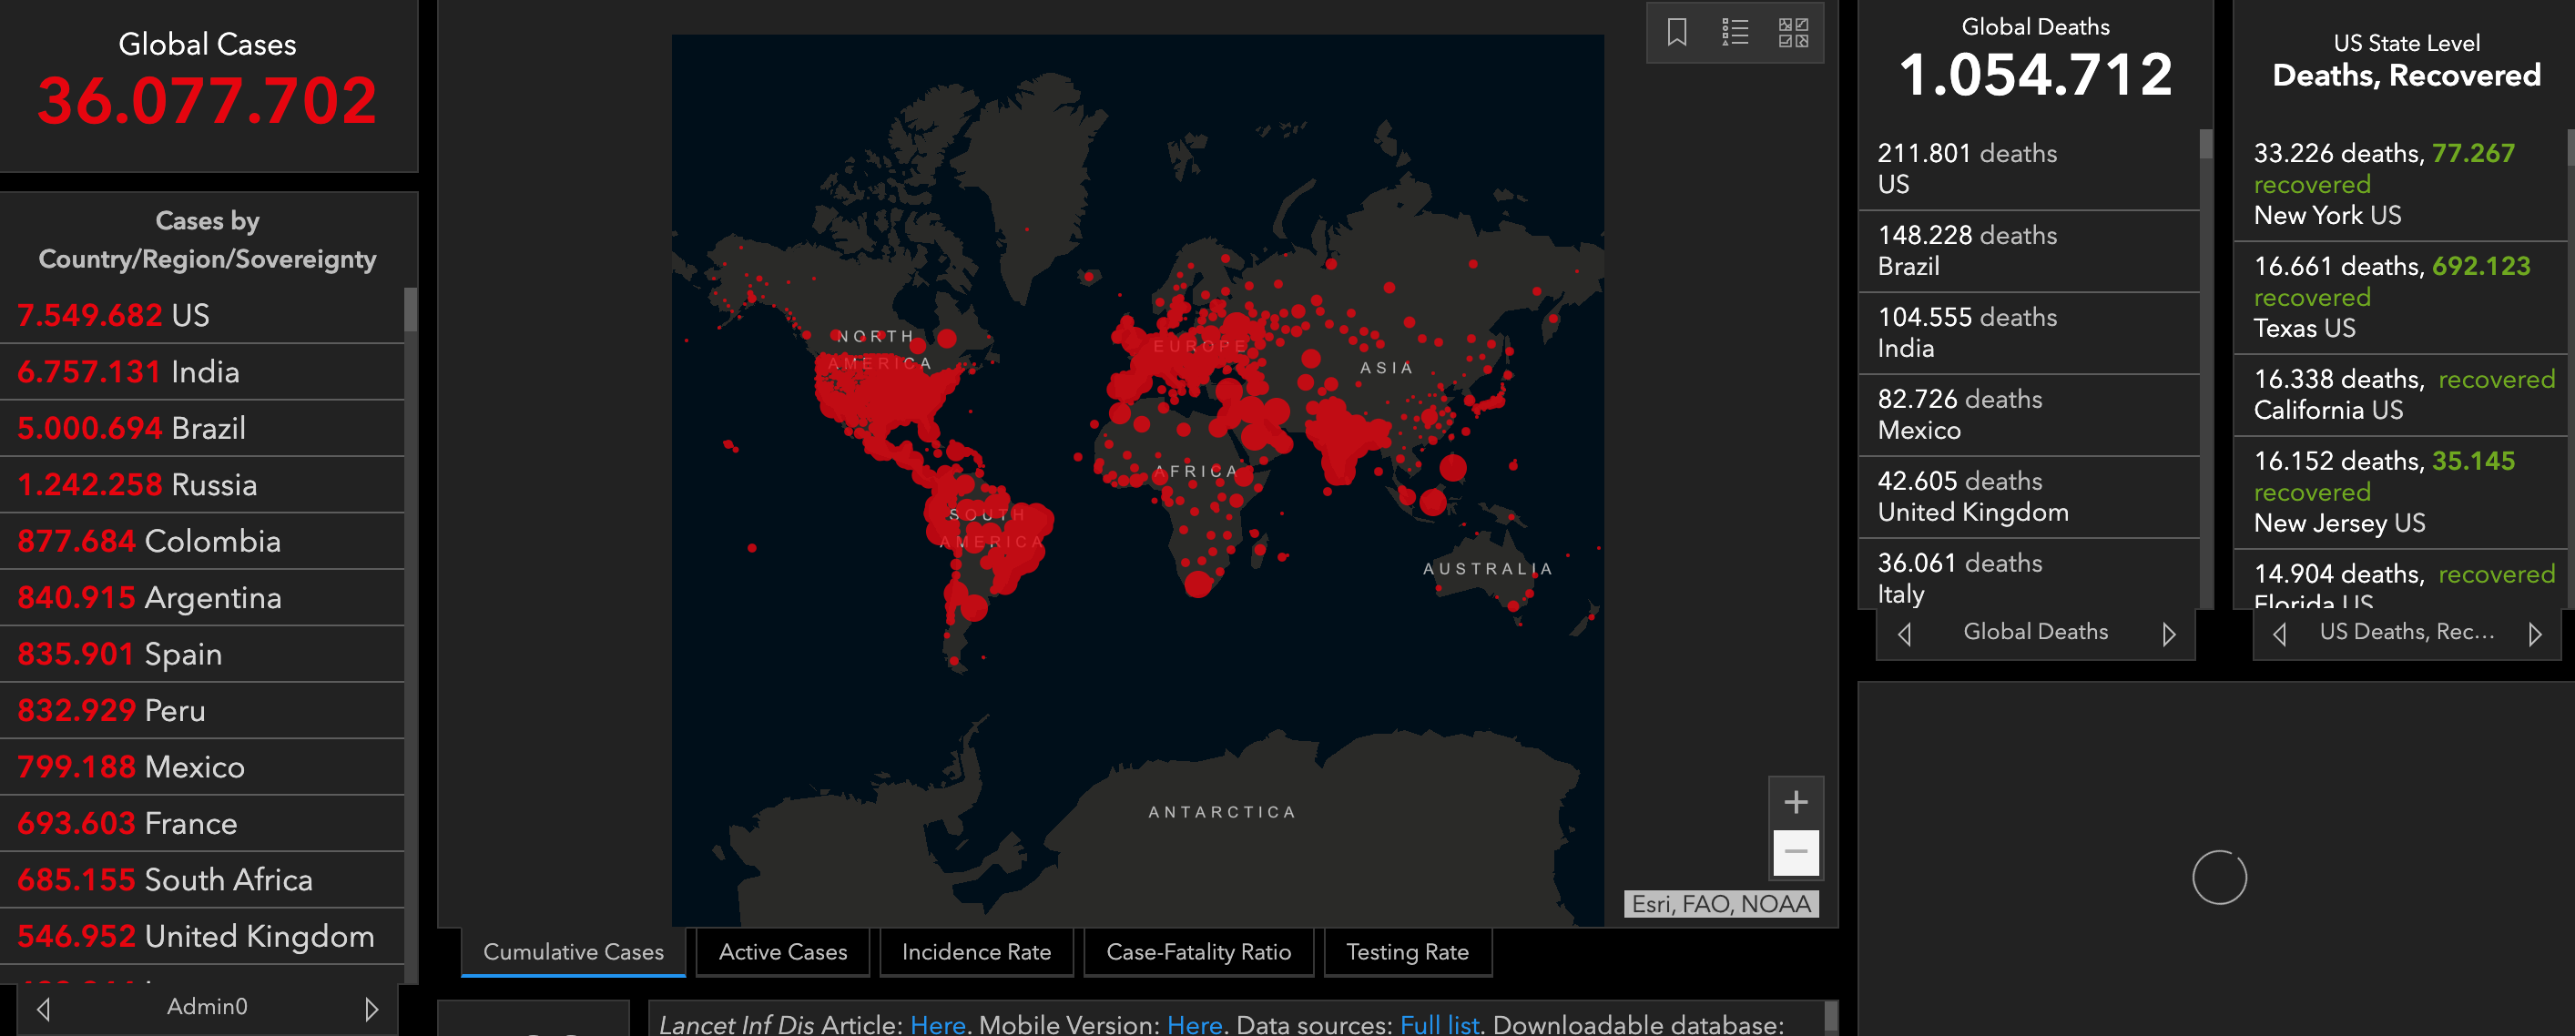Open the basemap gallery grid icon

click(1792, 32)
